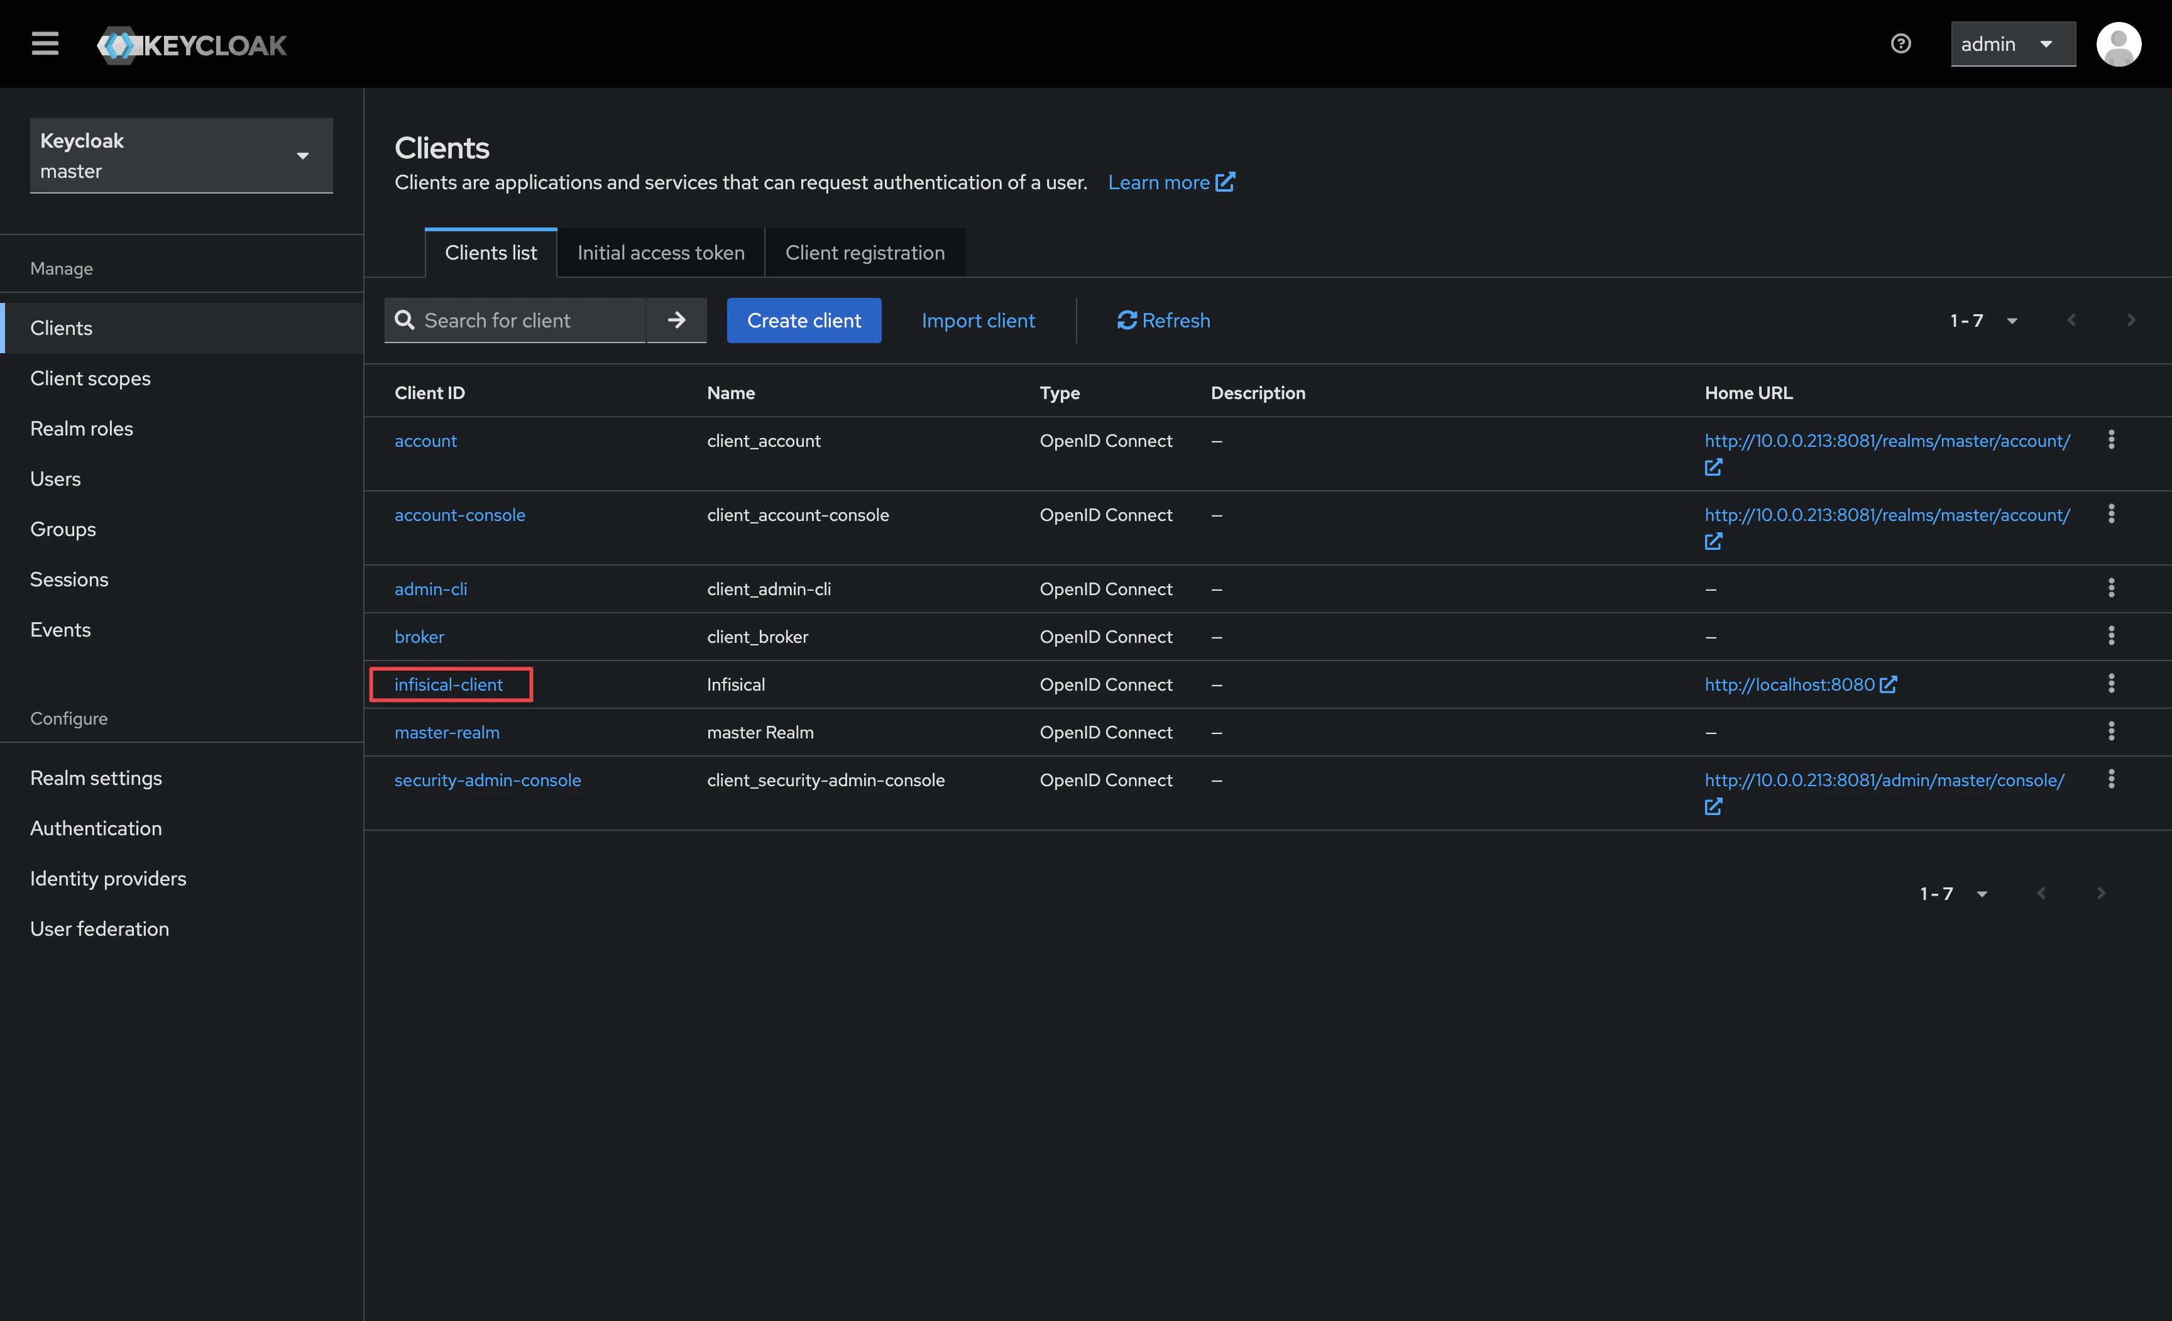Click the master Realm name cell
The image size is (2172, 1321).
(760, 732)
